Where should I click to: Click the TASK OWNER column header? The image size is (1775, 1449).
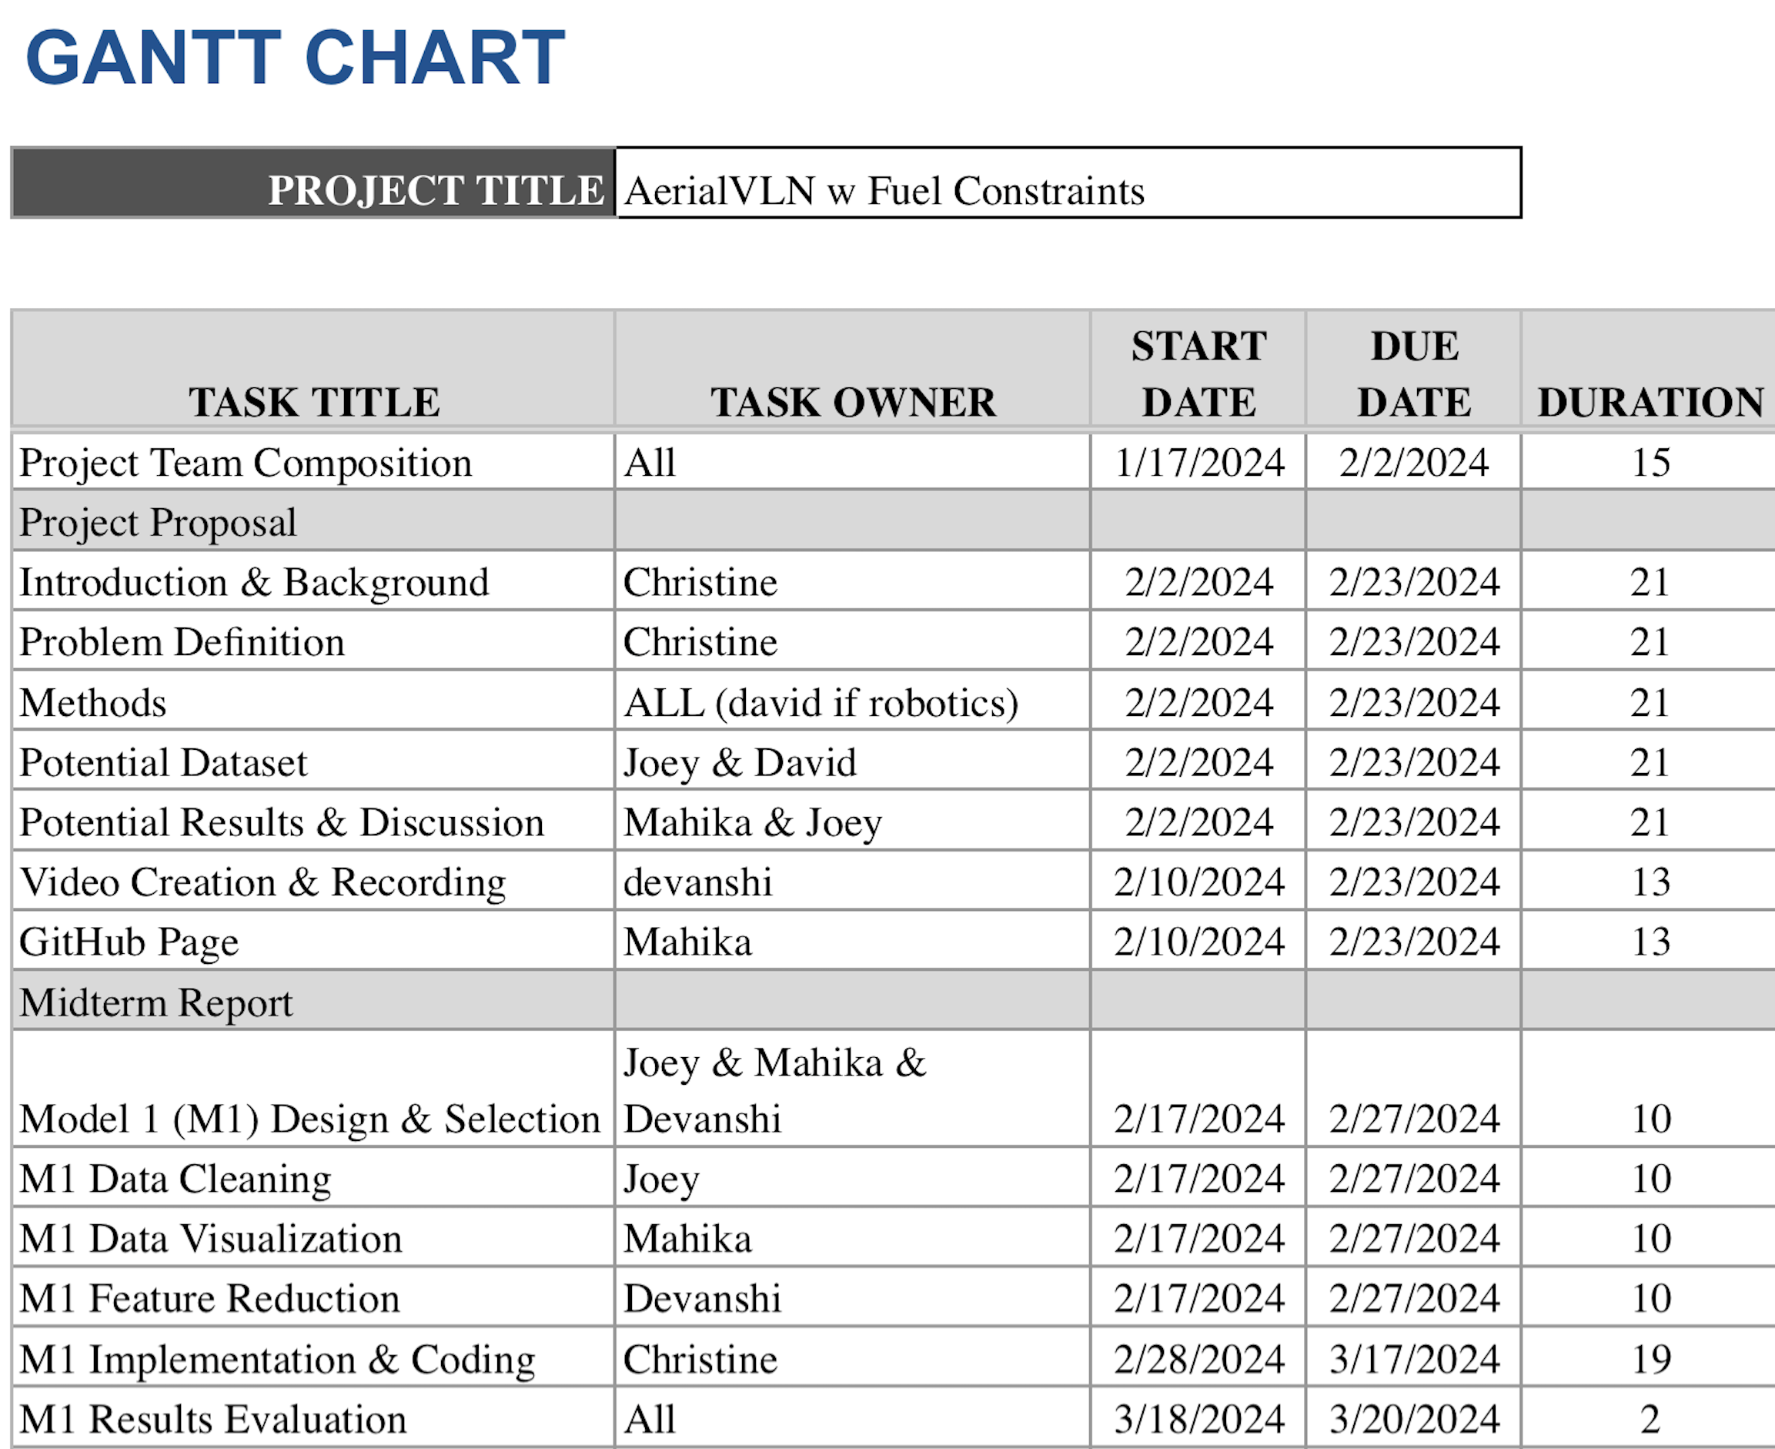pos(853,369)
